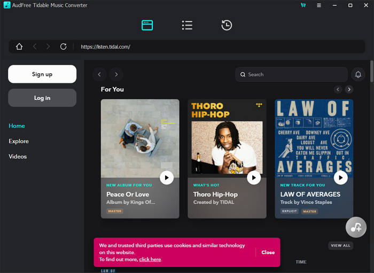Reload the page with the refresh icon
Viewport: 374px width, 273px height.
tap(63, 46)
